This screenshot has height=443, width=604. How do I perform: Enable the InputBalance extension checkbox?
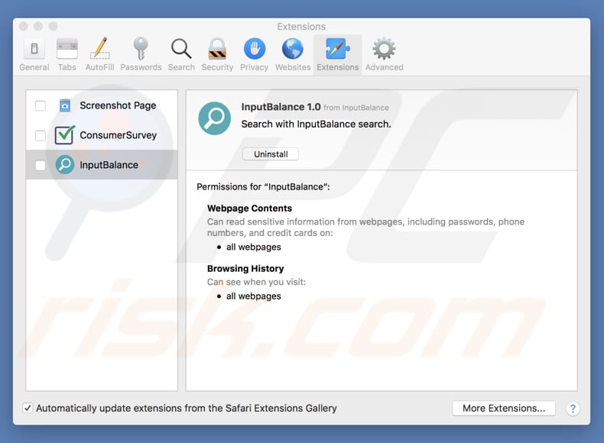(x=41, y=165)
